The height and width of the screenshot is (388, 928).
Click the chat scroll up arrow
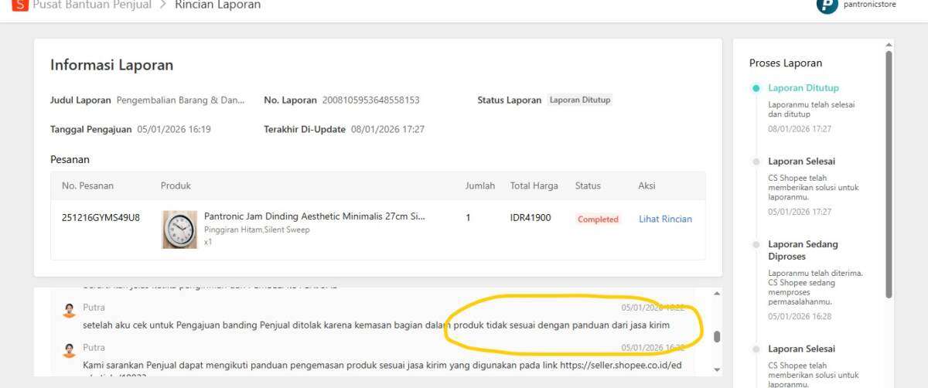click(716, 294)
